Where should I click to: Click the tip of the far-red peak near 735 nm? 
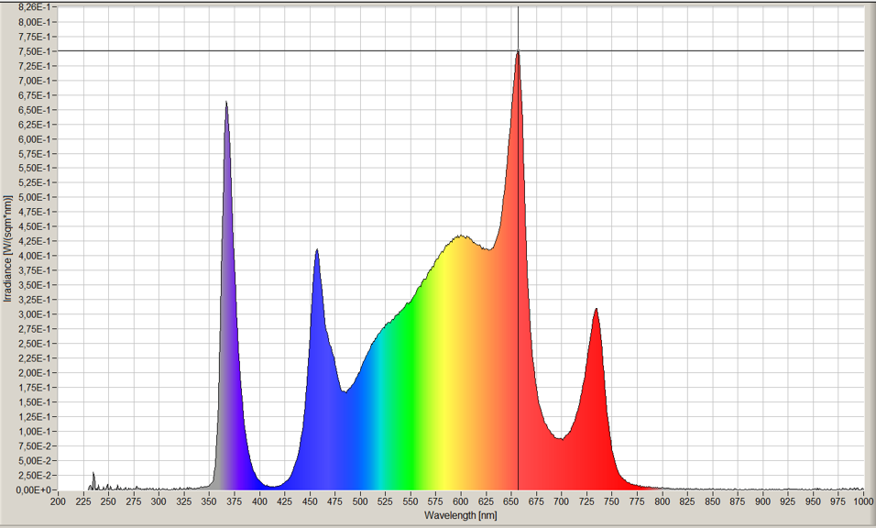click(597, 310)
